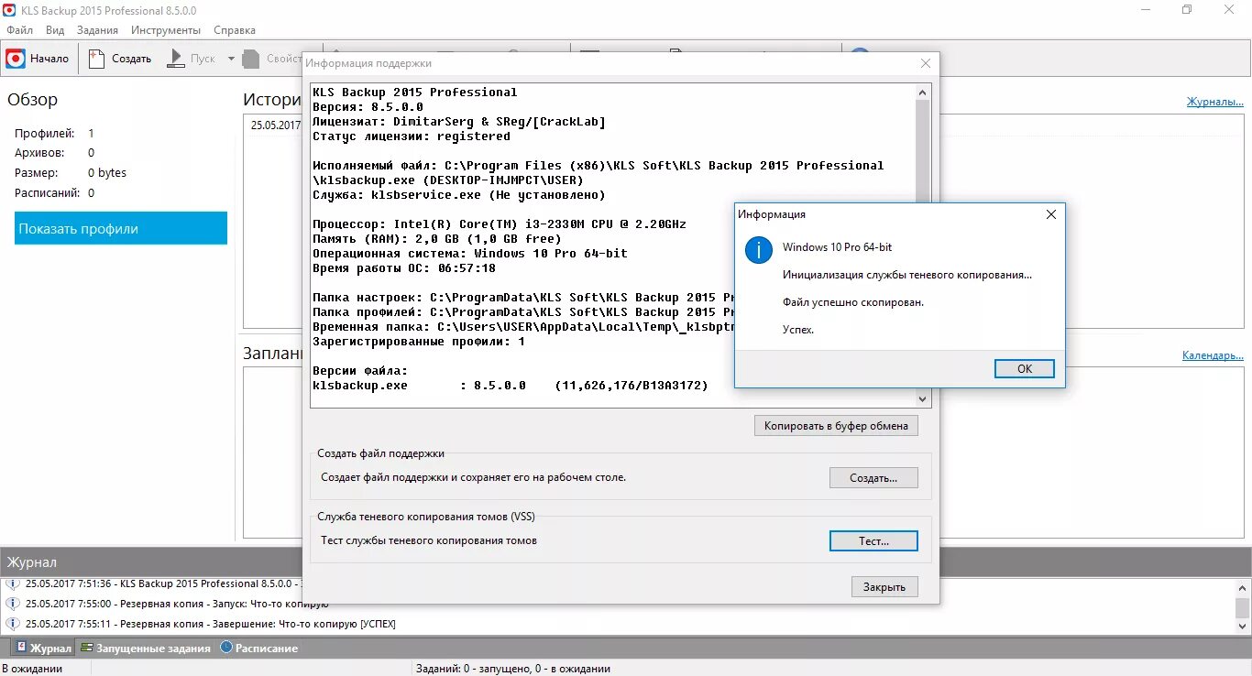Click the Показать профили button

click(121, 228)
